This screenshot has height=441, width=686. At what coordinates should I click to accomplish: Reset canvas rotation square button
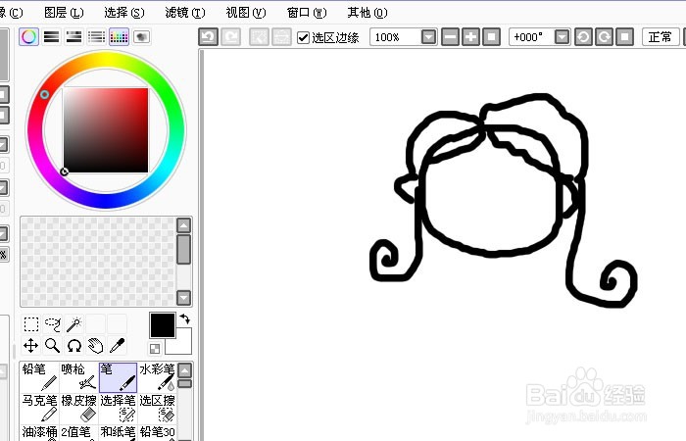[625, 37]
